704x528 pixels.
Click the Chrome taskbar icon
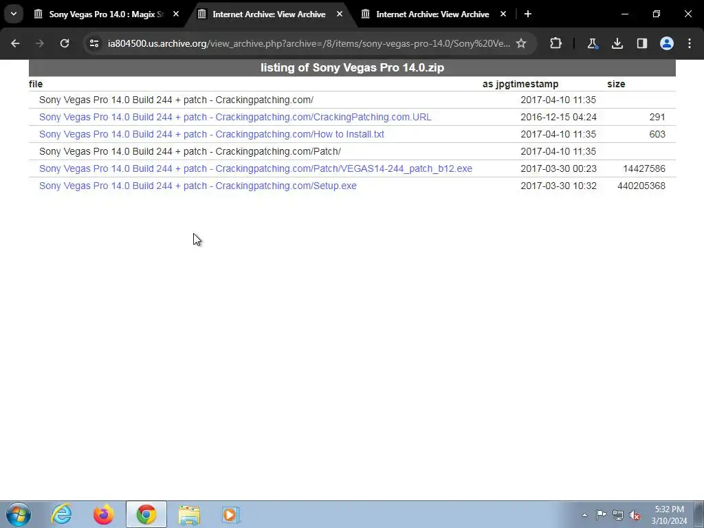pos(146,514)
